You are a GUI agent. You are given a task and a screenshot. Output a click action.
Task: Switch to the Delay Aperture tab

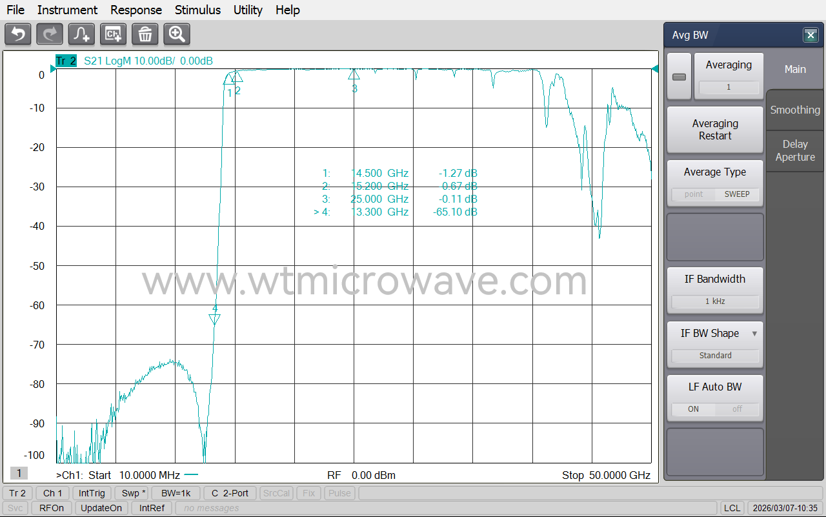coord(795,151)
